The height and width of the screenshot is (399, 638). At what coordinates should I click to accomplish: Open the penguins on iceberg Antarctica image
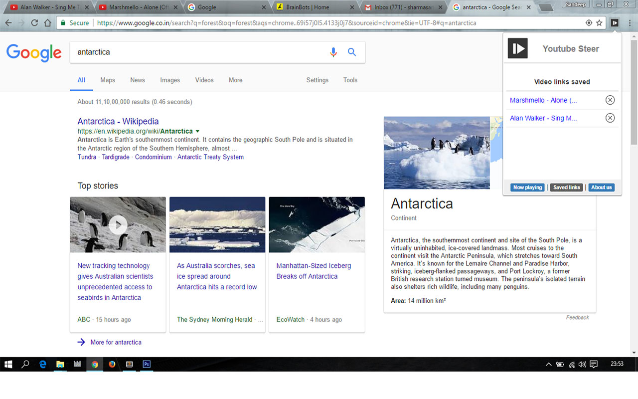(x=437, y=153)
